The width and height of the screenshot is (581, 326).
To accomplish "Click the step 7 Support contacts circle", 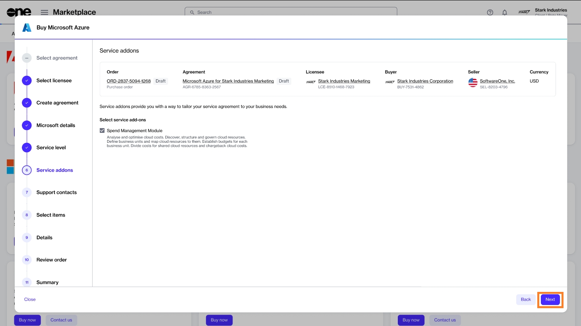I will 27,192.
